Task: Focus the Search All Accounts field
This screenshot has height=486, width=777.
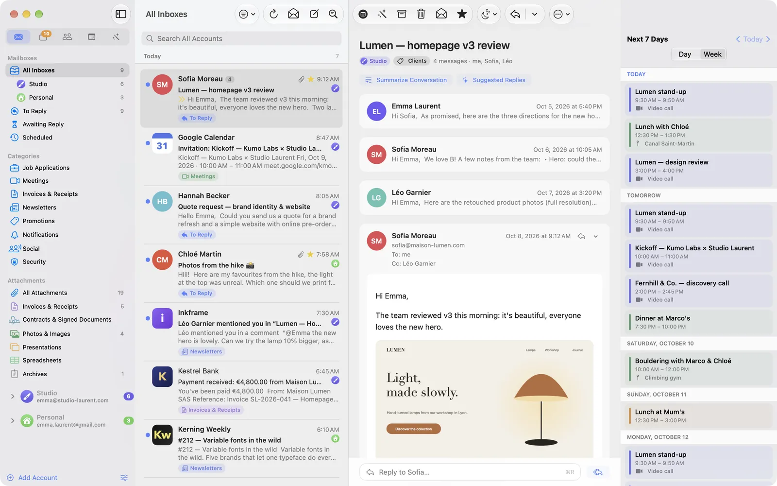Action: tap(241, 38)
